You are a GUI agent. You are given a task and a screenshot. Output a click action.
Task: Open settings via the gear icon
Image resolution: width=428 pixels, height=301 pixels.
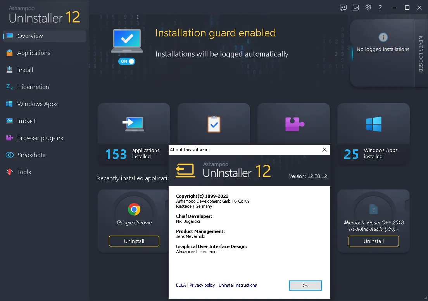pos(368,8)
